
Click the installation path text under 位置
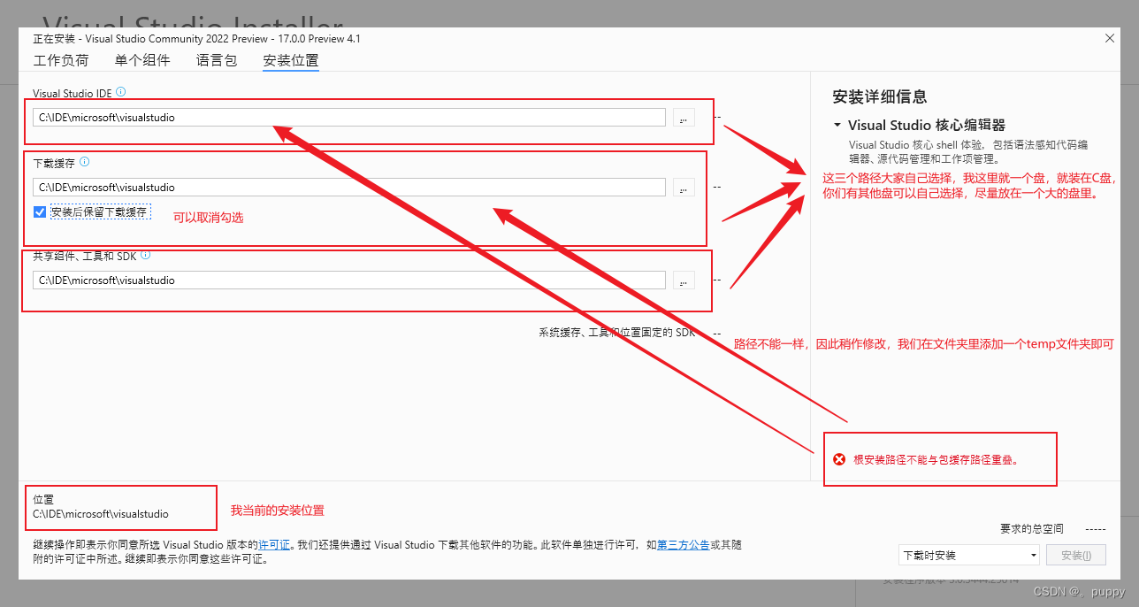[x=101, y=513]
